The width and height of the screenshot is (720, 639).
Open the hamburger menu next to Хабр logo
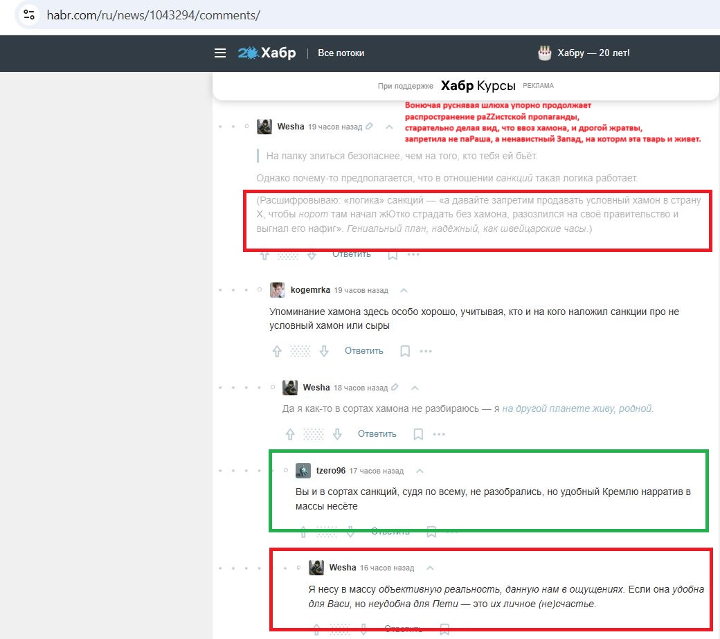[220, 53]
